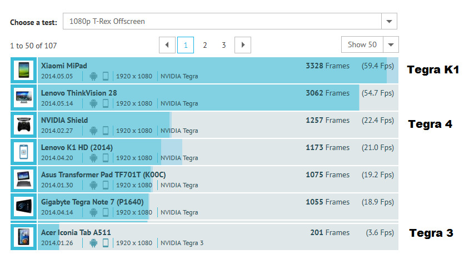469x259 pixels.
Task: Open the Xiaomi MiPad device thumbnail
Action: pyautogui.click(x=24, y=70)
